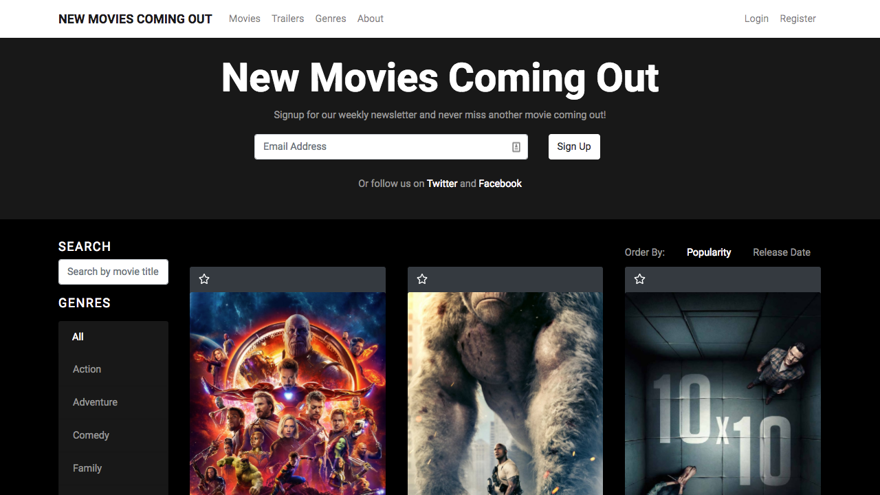Follow the Twitter link
Viewport: 880px width, 495px height.
coord(442,184)
